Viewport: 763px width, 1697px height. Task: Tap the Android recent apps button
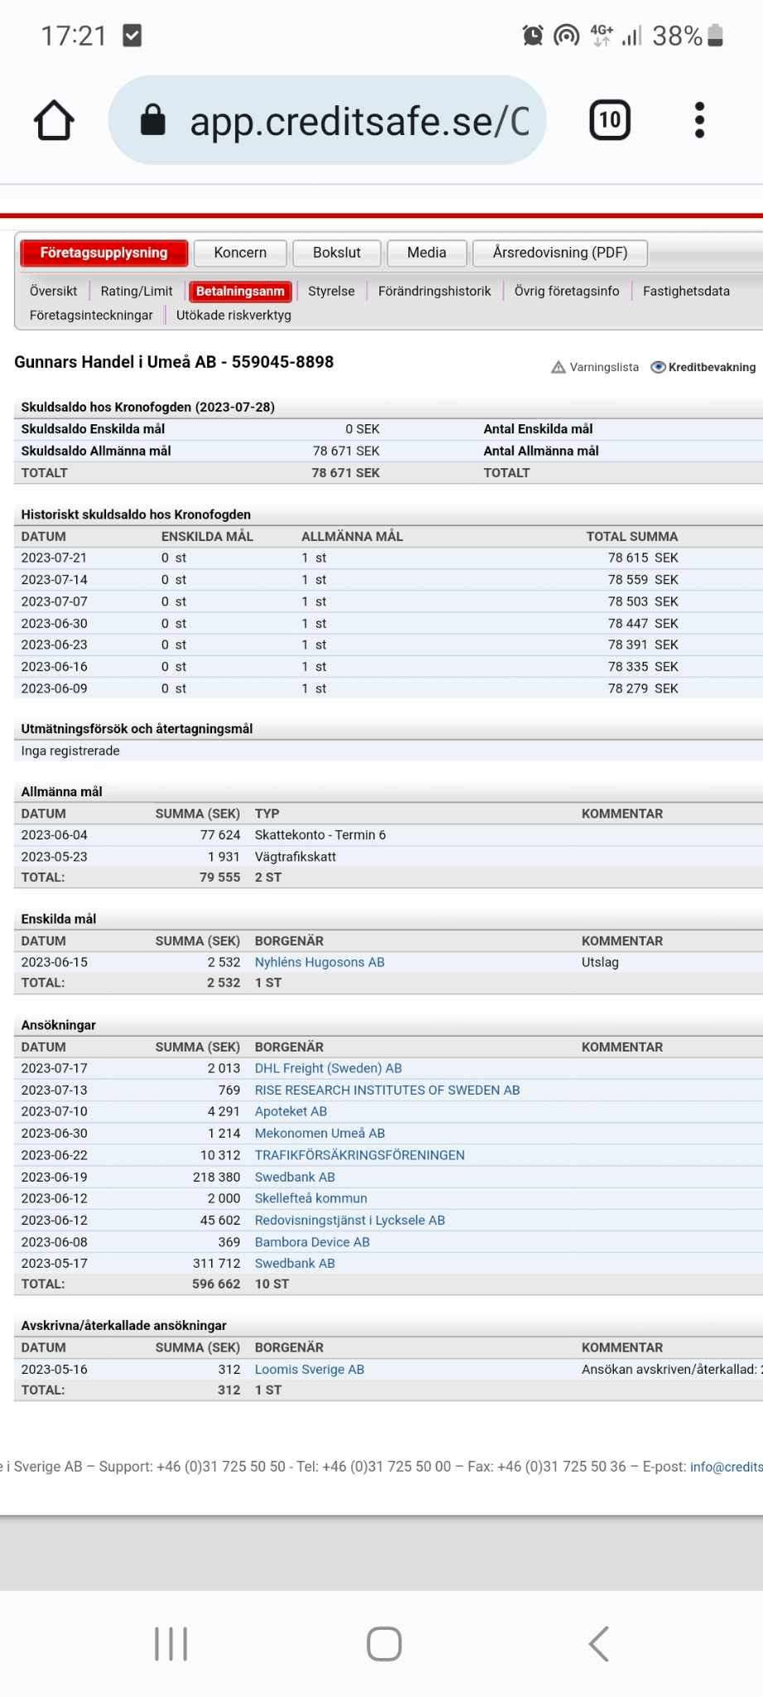171,1644
